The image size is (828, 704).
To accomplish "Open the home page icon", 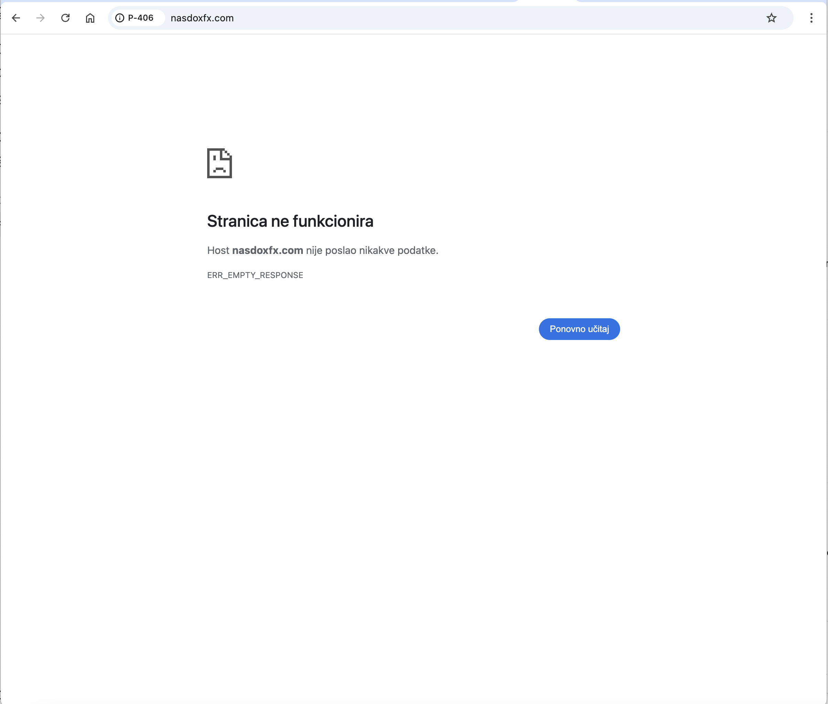I will pos(90,18).
